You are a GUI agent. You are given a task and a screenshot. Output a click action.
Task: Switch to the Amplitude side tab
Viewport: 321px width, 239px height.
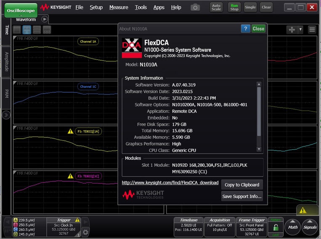point(6,62)
